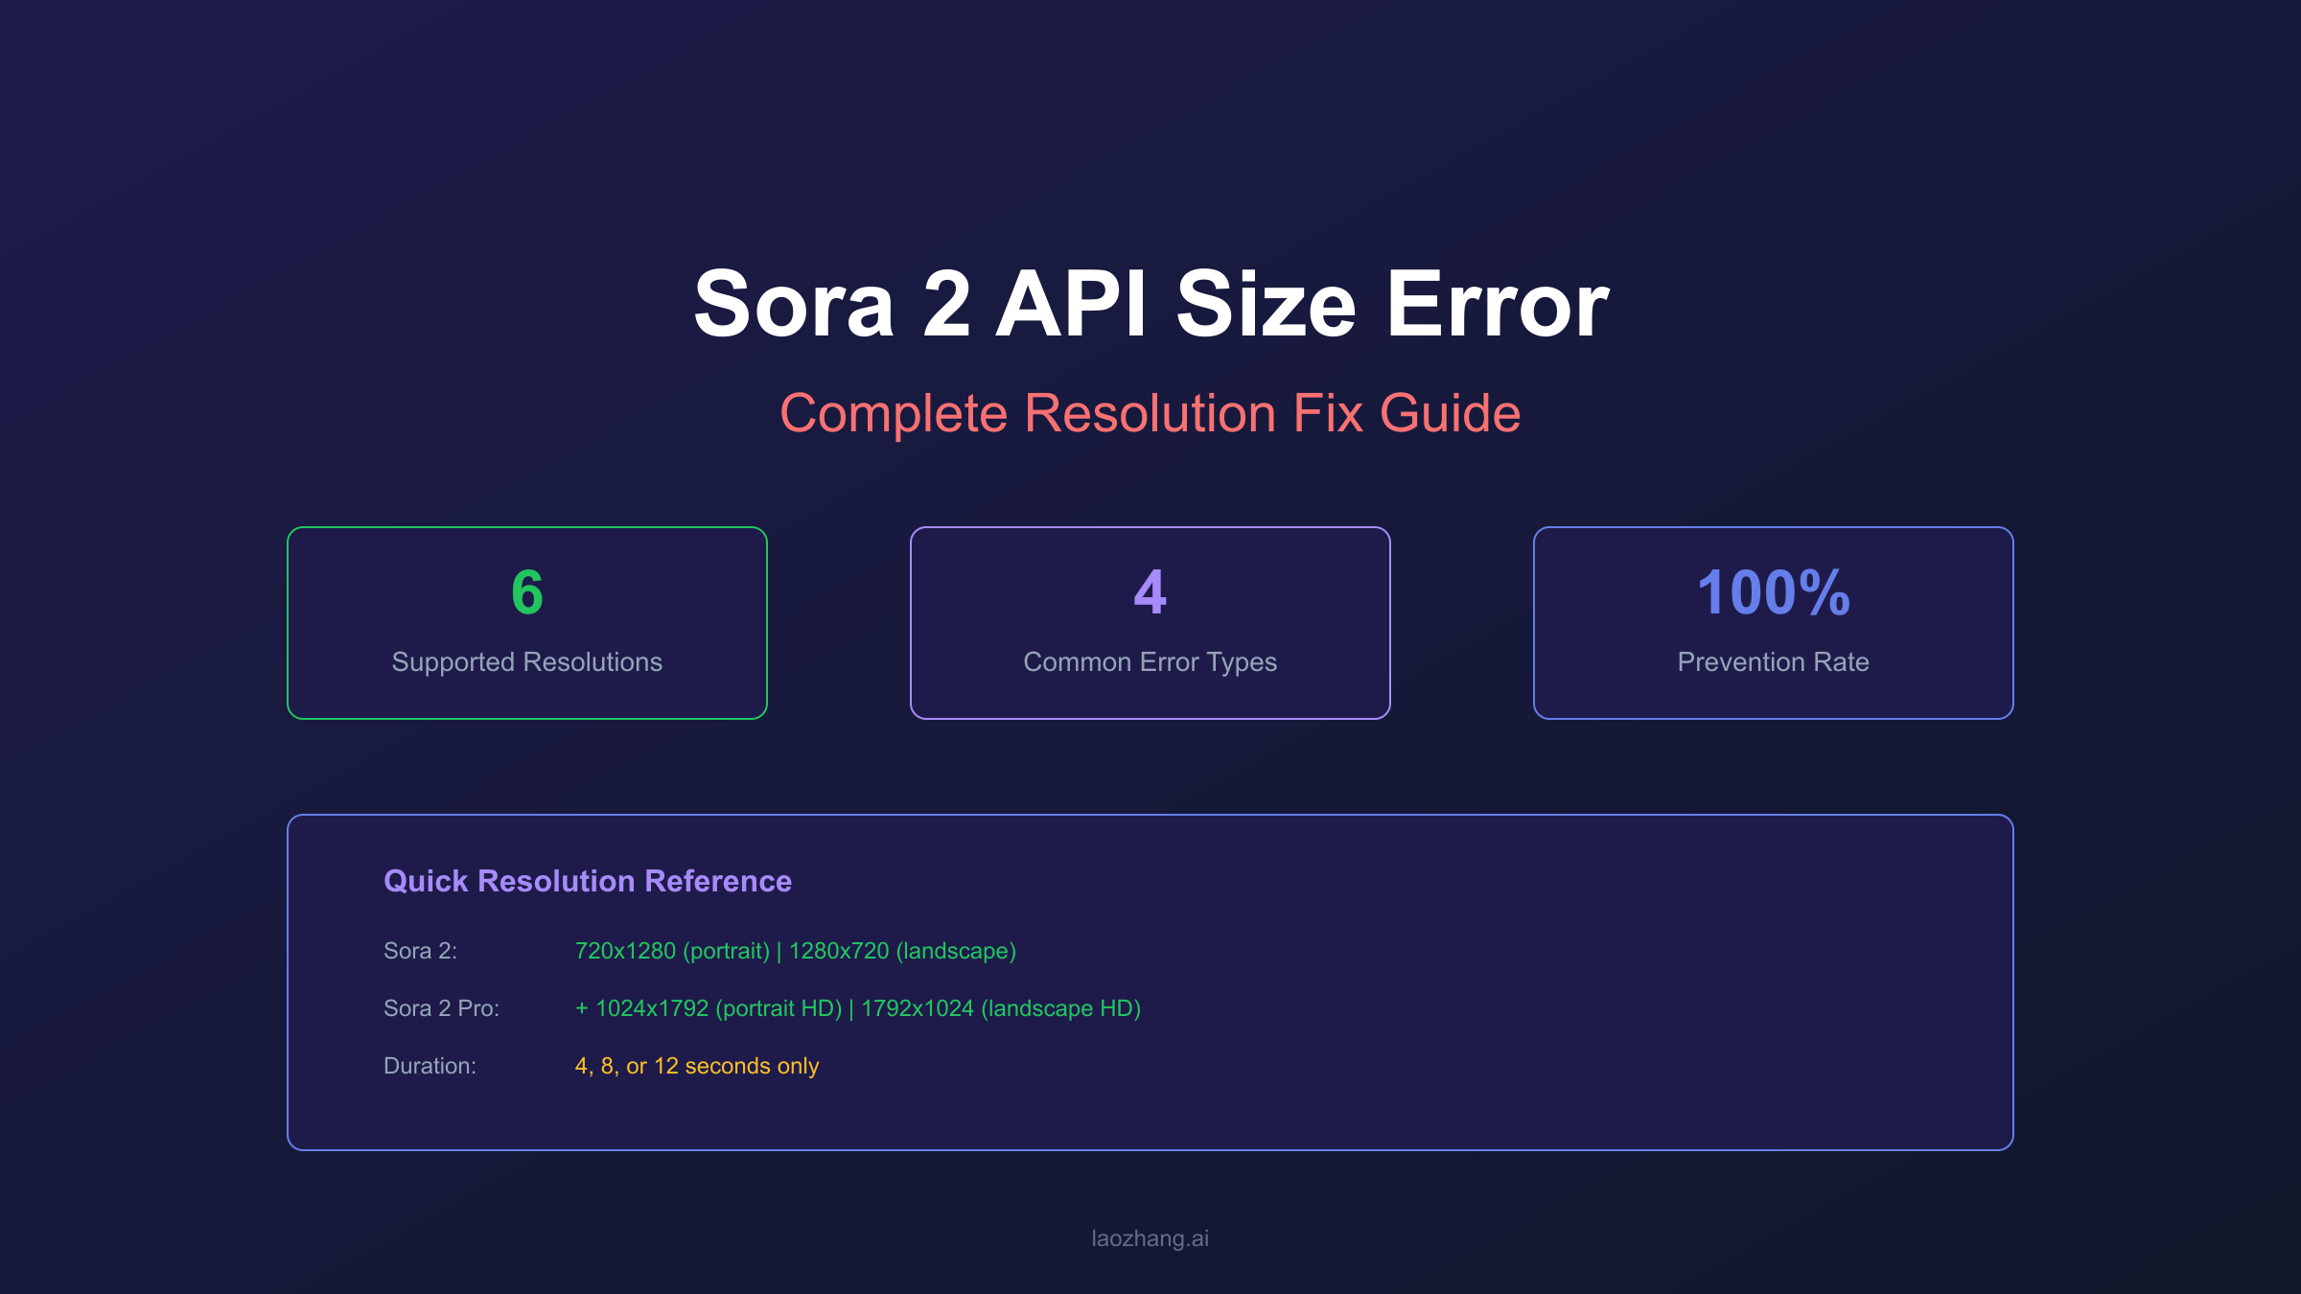Viewport: 2301px width, 1294px height.
Task: Select the 'Sora 2:' row label
Action: coord(421,951)
